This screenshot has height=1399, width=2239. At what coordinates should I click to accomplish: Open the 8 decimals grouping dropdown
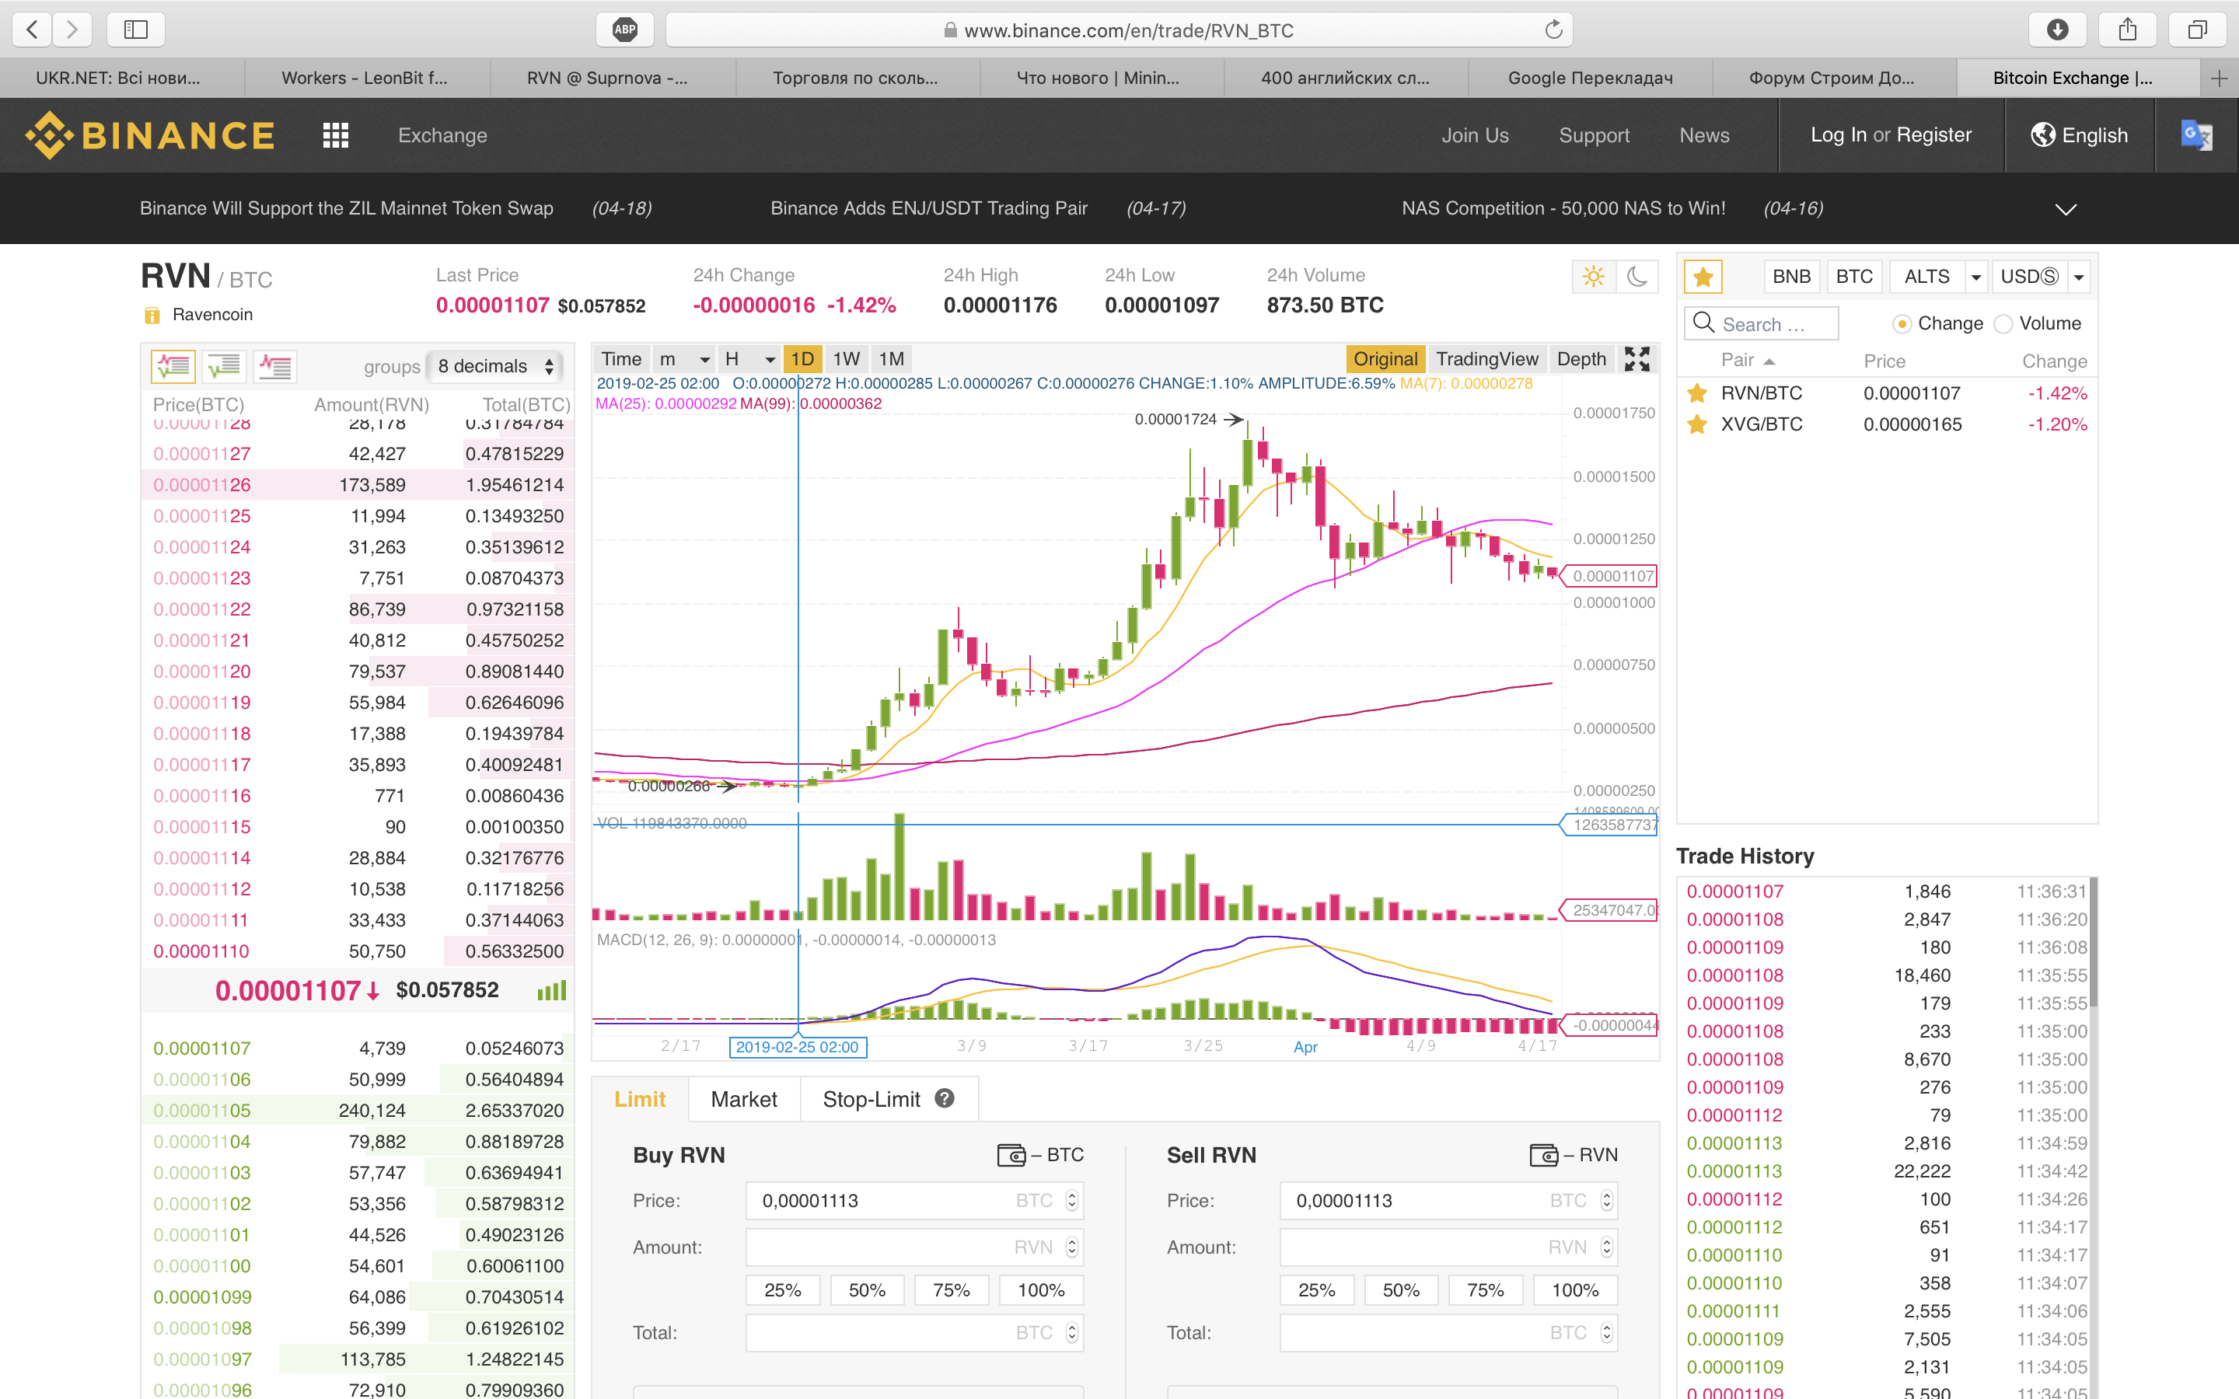(x=496, y=366)
